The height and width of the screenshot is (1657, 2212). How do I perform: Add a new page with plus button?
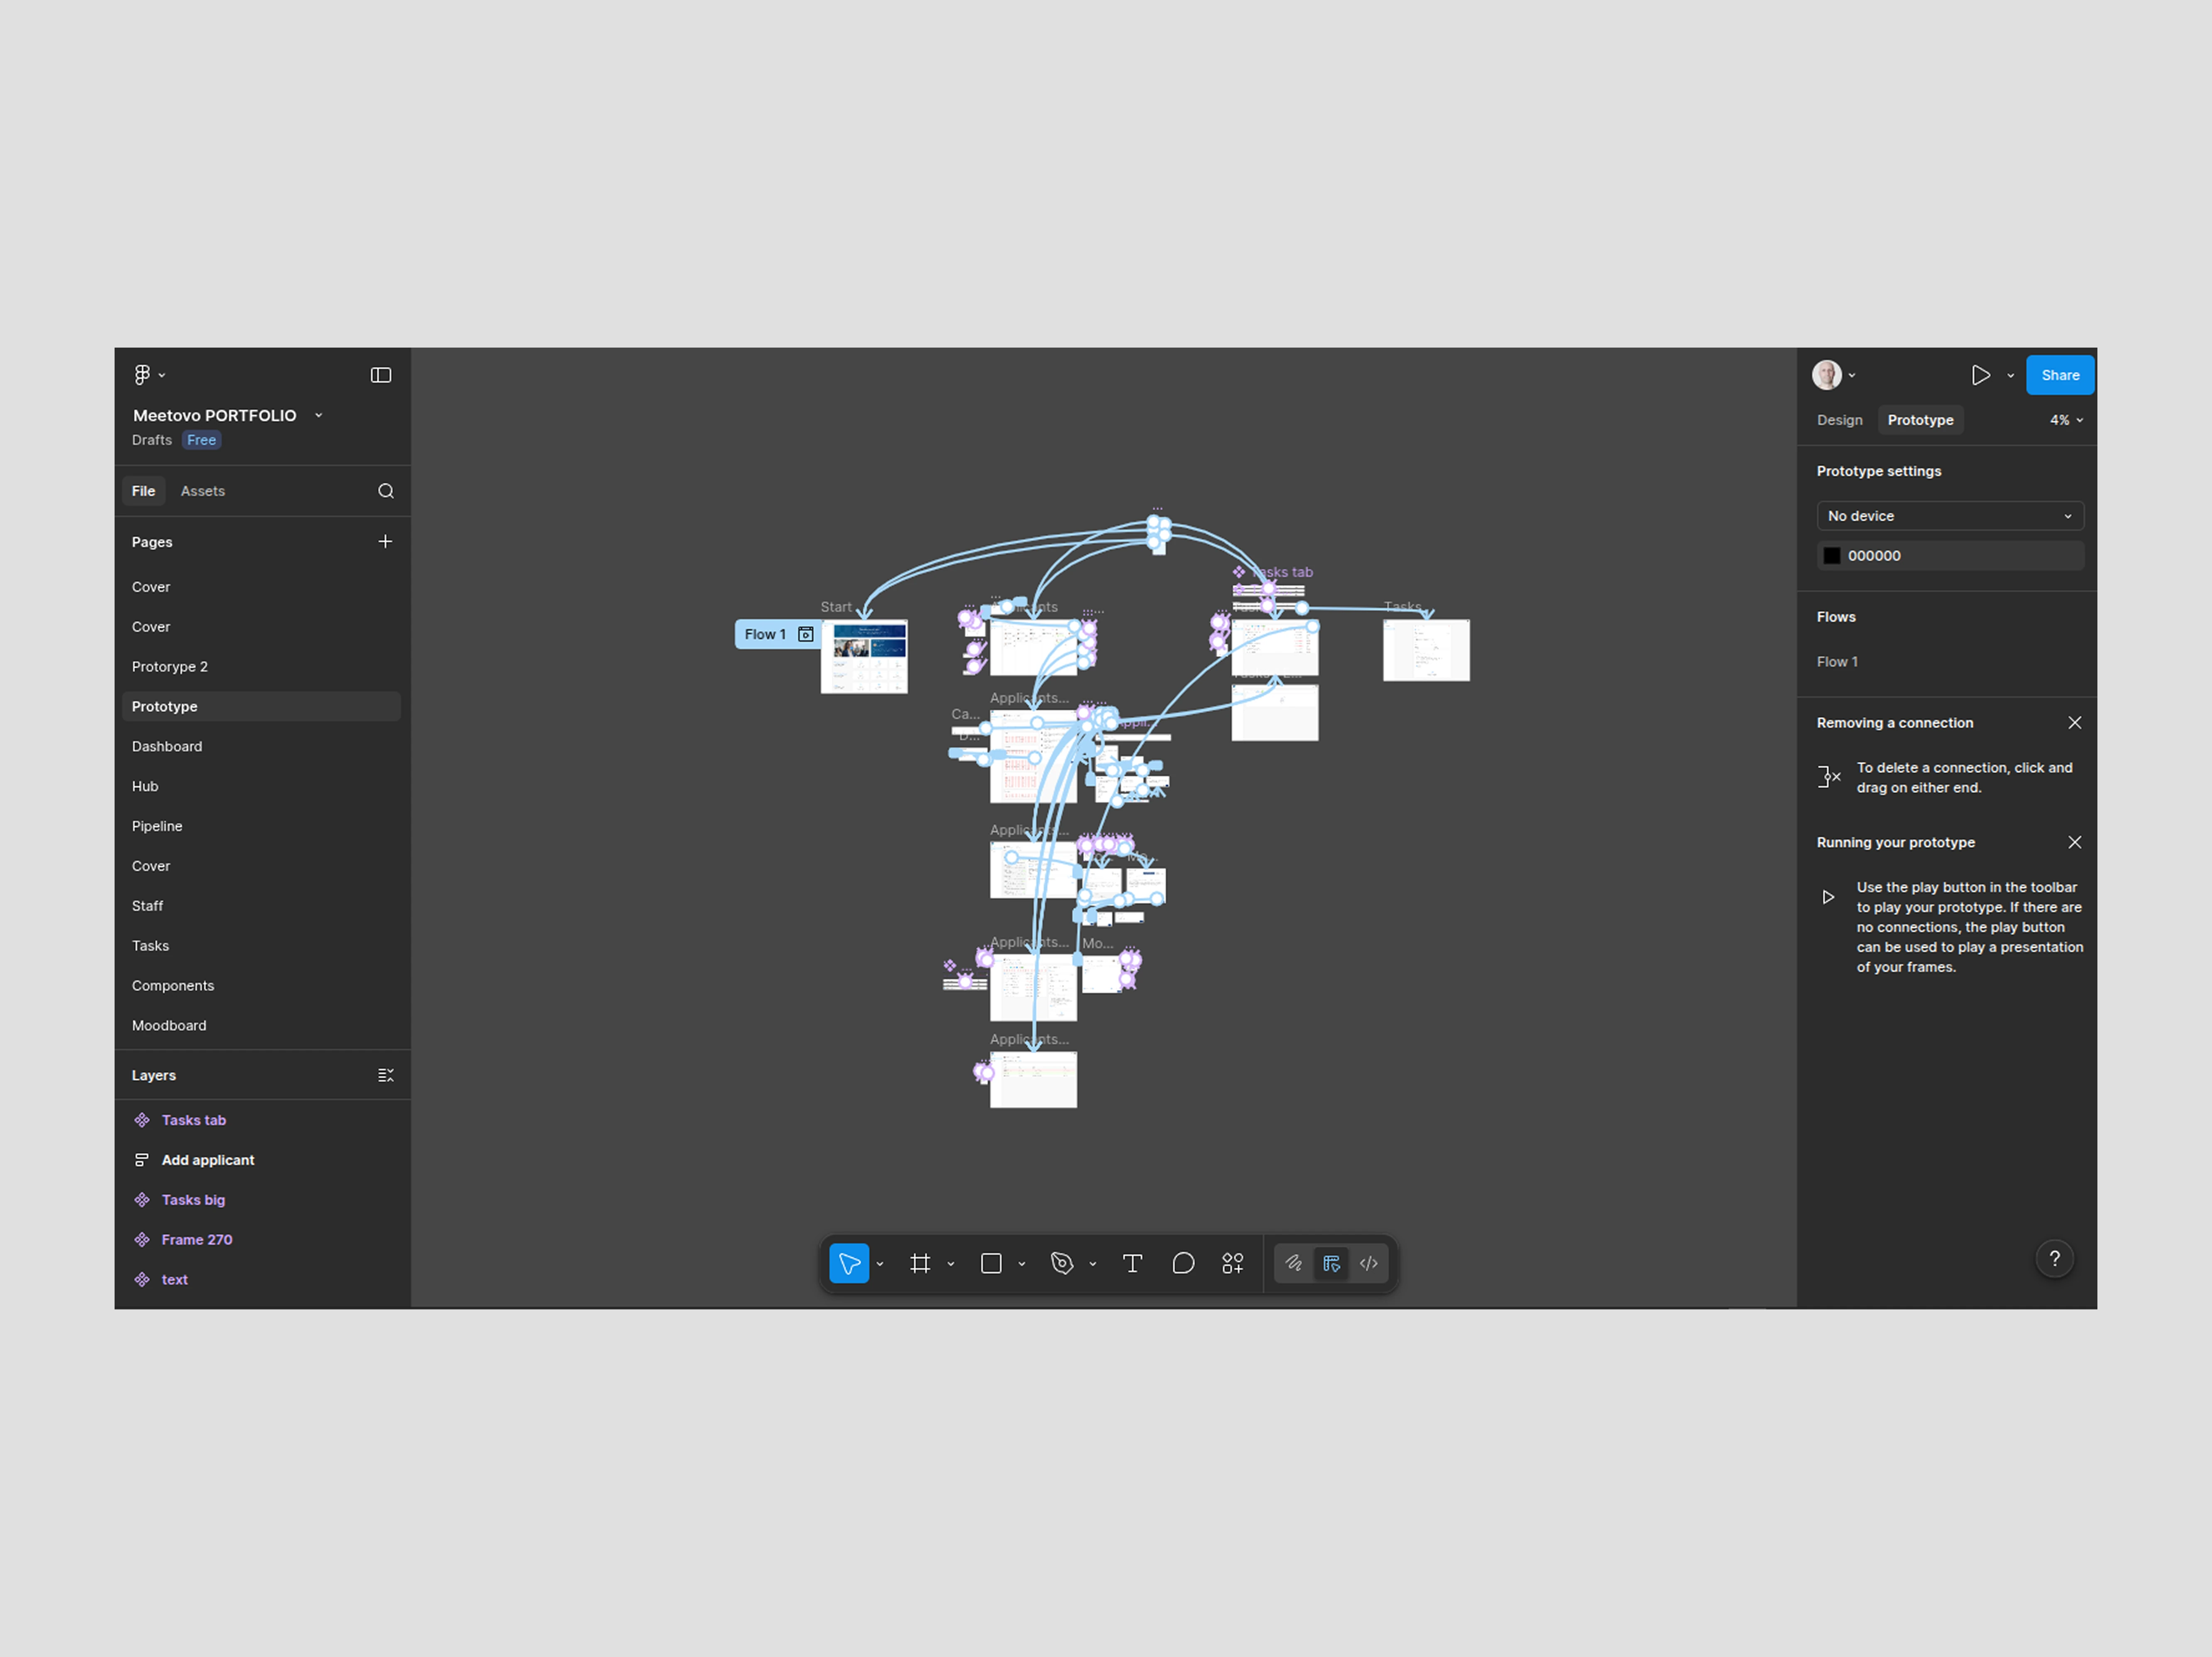pyautogui.click(x=385, y=541)
